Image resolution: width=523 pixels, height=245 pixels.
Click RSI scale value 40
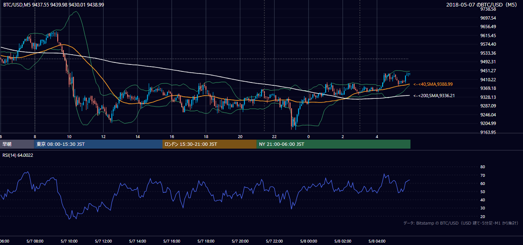point(482,200)
